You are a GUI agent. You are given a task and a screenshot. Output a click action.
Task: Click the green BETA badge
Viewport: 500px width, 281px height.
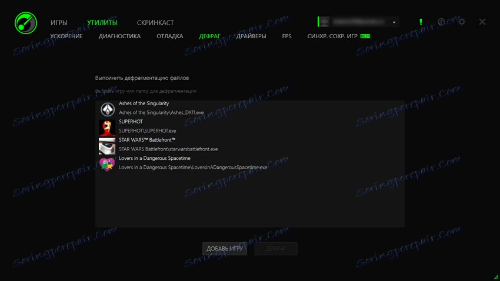[365, 36]
